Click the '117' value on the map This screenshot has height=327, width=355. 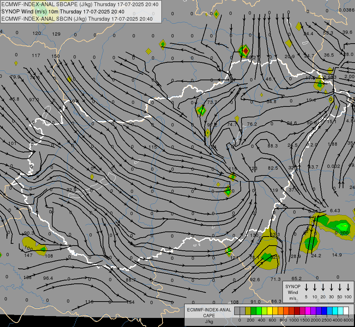36,55
